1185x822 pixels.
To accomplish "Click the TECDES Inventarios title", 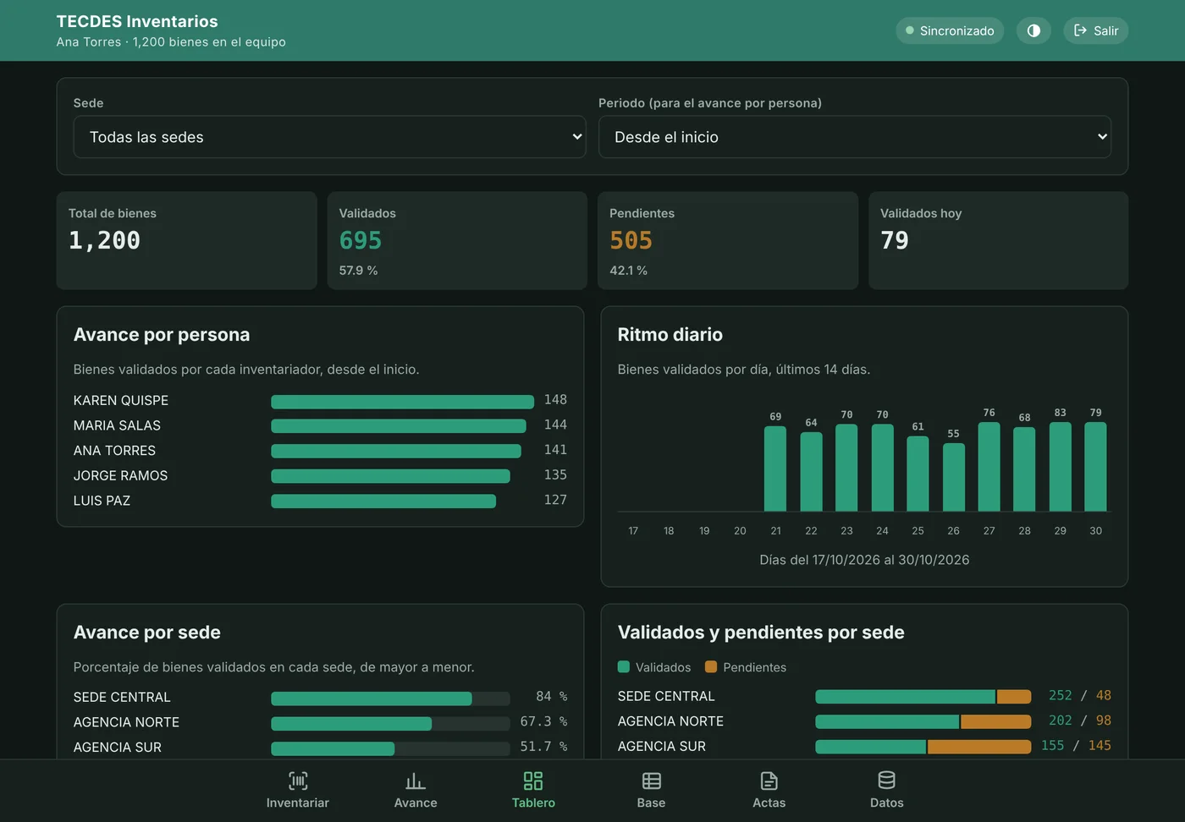I will click(137, 21).
